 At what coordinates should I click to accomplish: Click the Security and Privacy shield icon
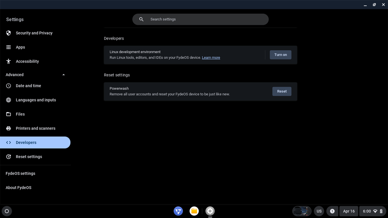8,33
